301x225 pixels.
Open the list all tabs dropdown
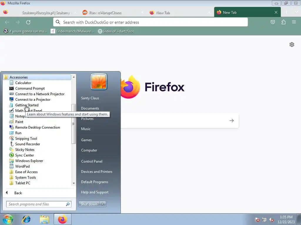tap(296, 12)
